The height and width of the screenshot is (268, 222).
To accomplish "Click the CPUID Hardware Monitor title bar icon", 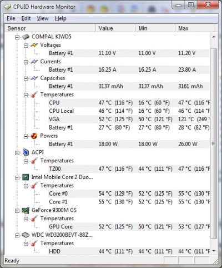I will pyautogui.click(x=8, y=7).
